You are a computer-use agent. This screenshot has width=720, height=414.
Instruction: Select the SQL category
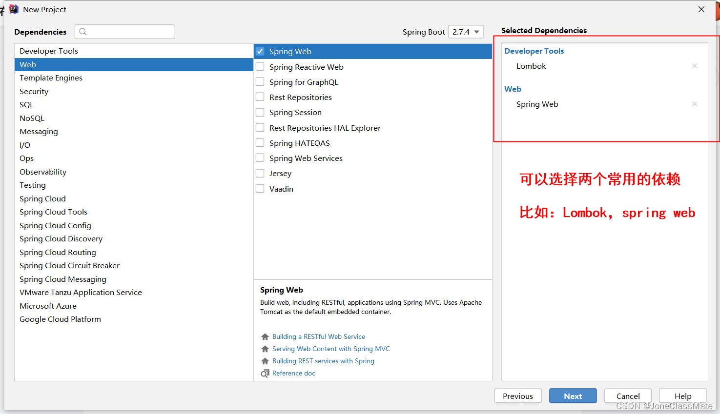click(134, 104)
